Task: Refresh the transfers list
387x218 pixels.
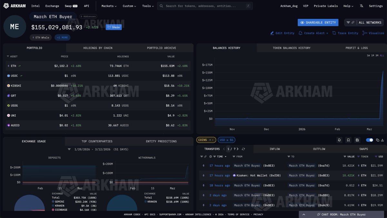Action: (243, 149)
